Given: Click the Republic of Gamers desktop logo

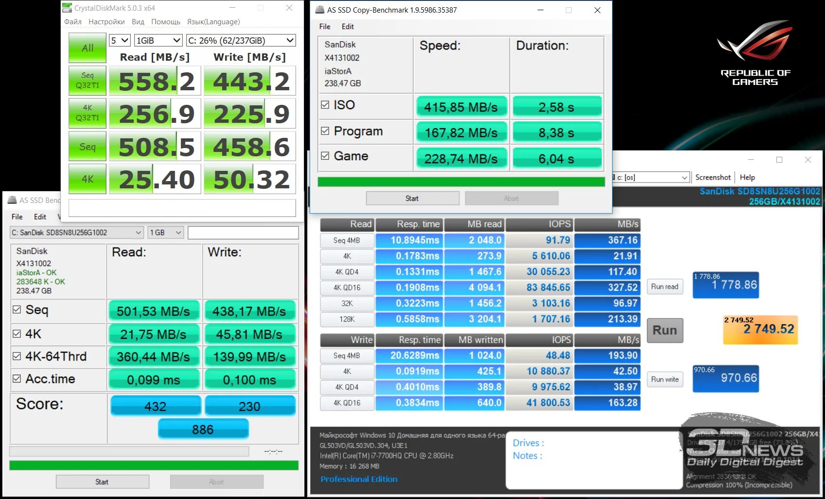Looking at the screenshot, I should click(x=755, y=53).
